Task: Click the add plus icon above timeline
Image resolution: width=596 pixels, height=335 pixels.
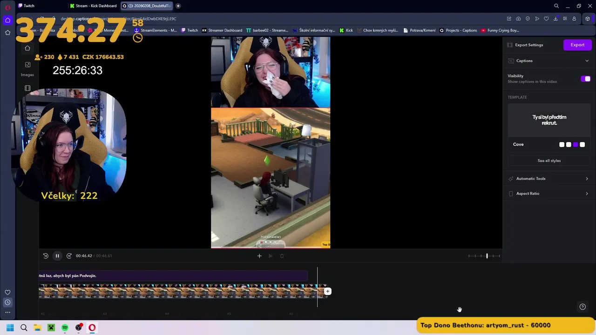Action: 259,255
